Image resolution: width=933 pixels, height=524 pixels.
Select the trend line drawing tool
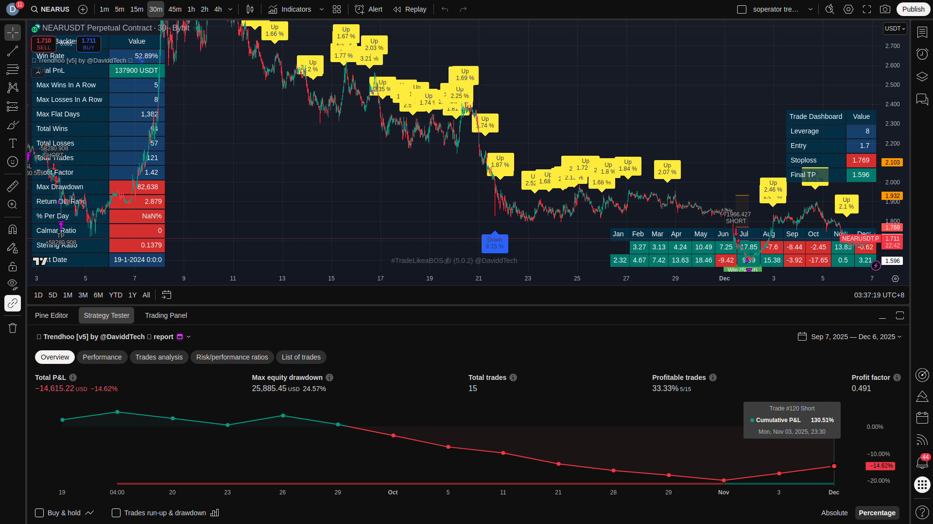coord(13,51)
